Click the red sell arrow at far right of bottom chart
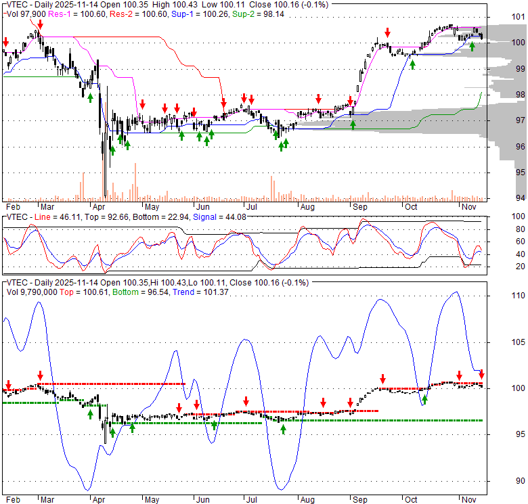The image size is (528, 504). [481, 373]
